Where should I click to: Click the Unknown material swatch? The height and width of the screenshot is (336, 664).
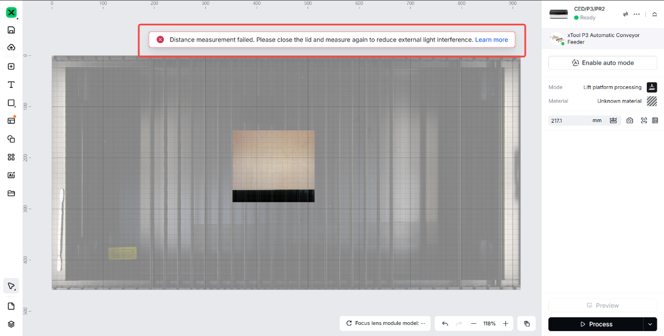point(652,101)
